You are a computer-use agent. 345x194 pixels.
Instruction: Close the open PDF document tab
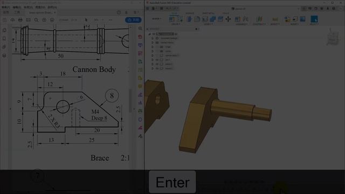pos(55,12)
